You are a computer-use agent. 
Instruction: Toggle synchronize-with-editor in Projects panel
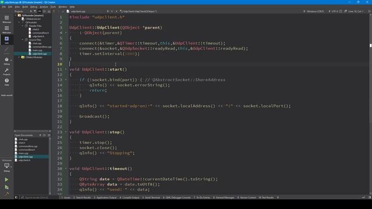(x=40, y=12)
